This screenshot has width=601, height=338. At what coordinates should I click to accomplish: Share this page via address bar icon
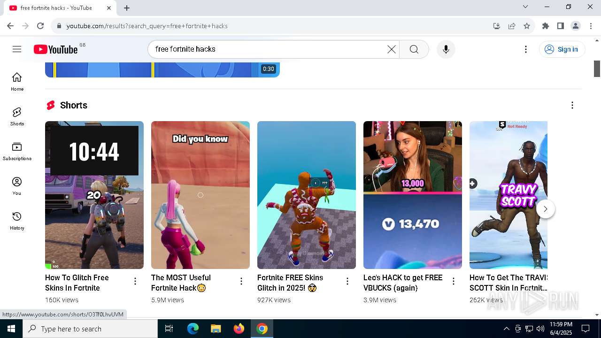point(512,26)
